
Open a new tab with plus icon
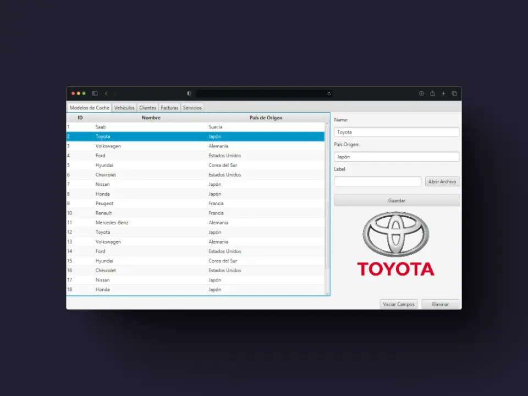click(x=443, y=94)
